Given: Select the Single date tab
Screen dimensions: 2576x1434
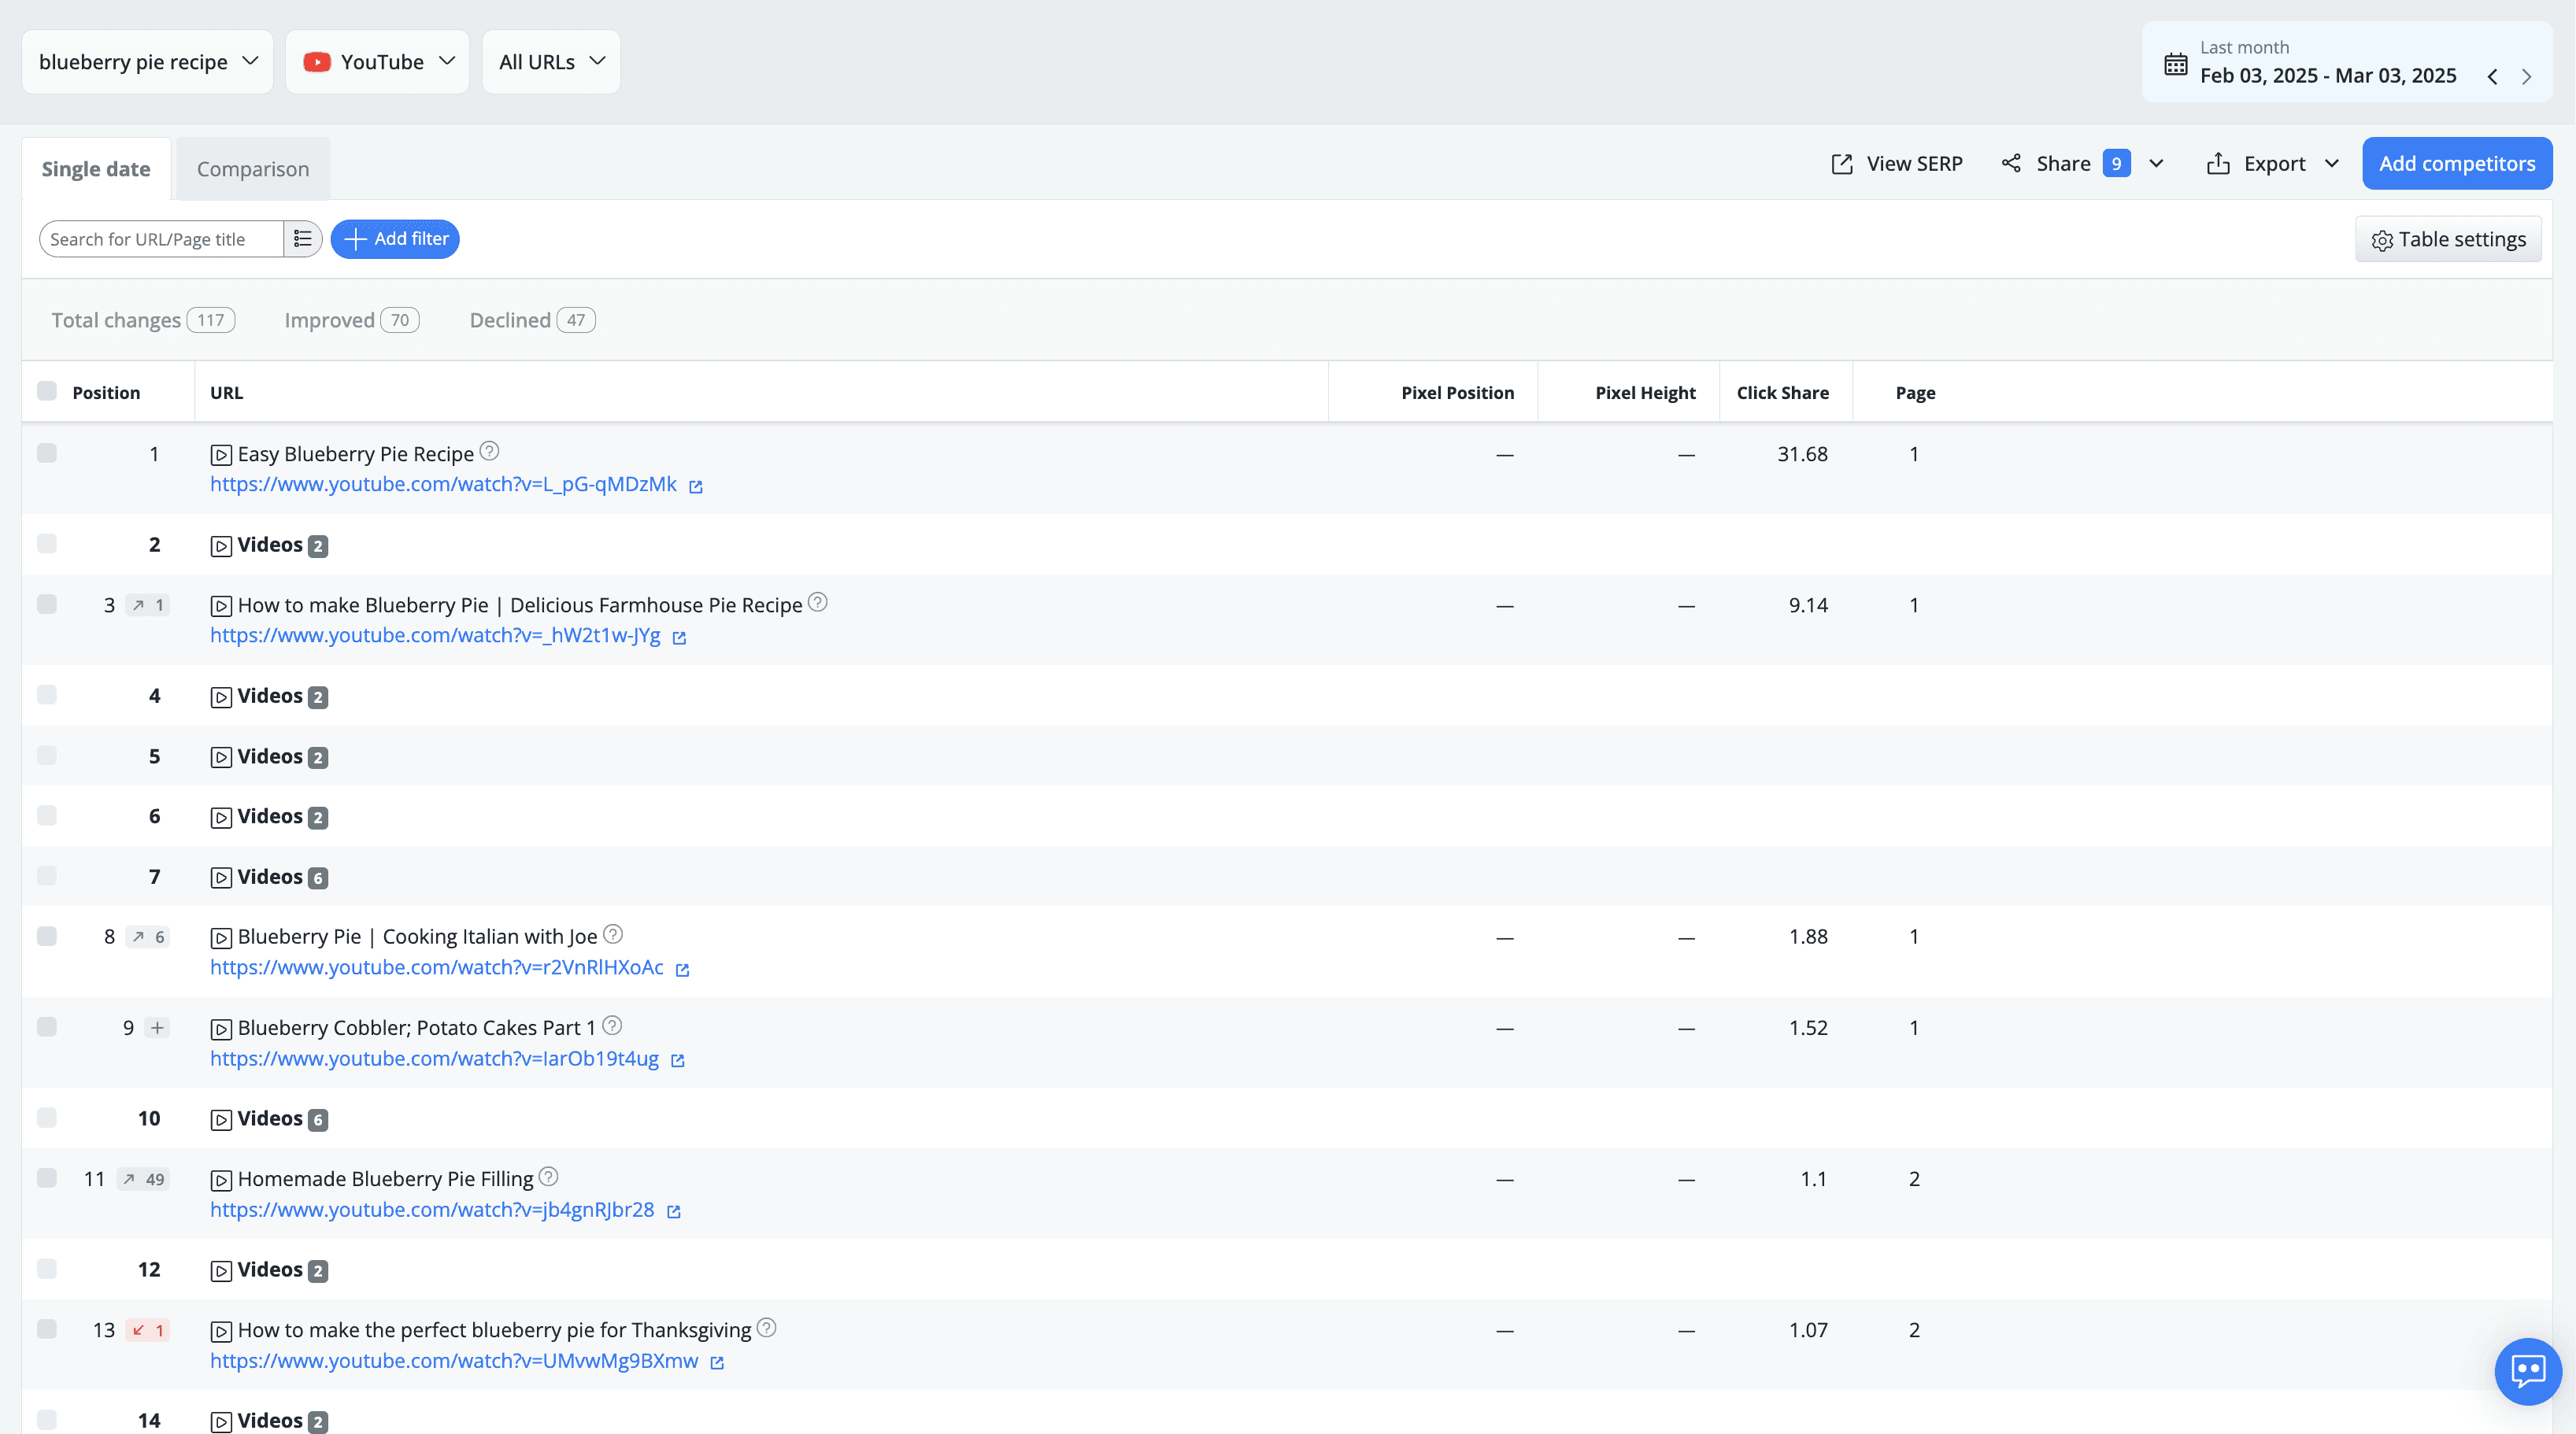Looking at the screenshot, I should tap(96, 169).
